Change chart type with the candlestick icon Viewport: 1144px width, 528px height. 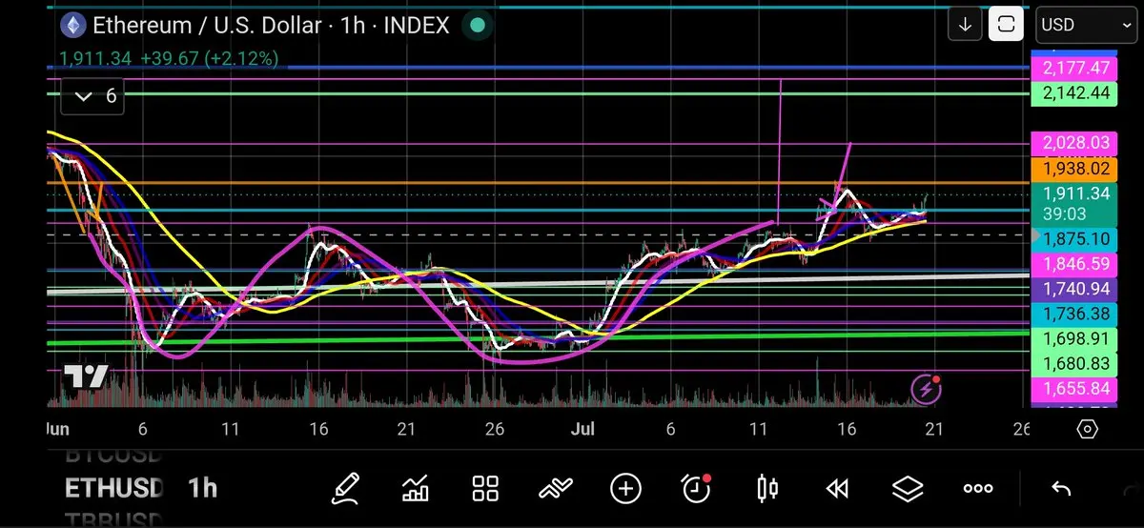(767, 489)
